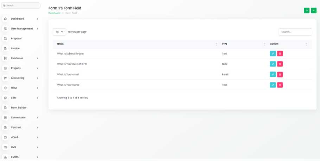This screenshot has height=161, width=320.
Task: Expand the Accounting sidebar submenu
Action: tap(37, 78)
